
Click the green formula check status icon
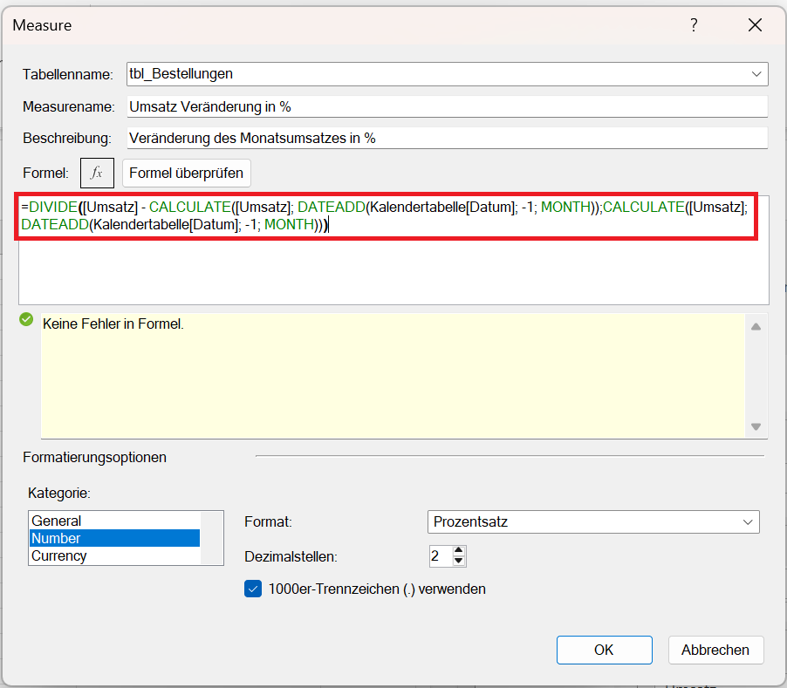pos(26,320)
